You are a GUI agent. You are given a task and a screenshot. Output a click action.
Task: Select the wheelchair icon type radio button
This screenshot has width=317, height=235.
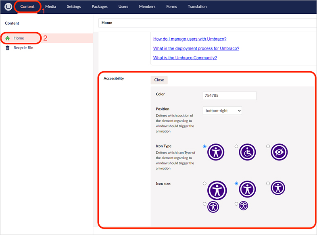pos(236,146)
